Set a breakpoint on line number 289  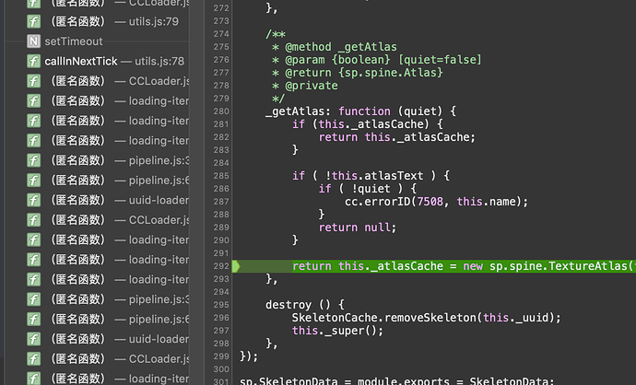coord(221,227)
